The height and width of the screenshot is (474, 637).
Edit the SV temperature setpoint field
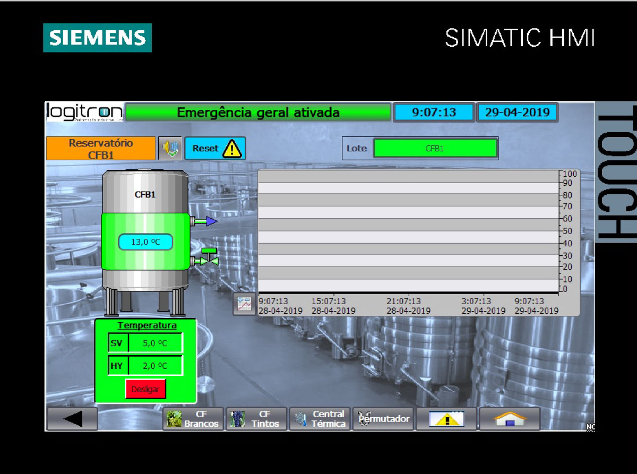pos(155,343)
